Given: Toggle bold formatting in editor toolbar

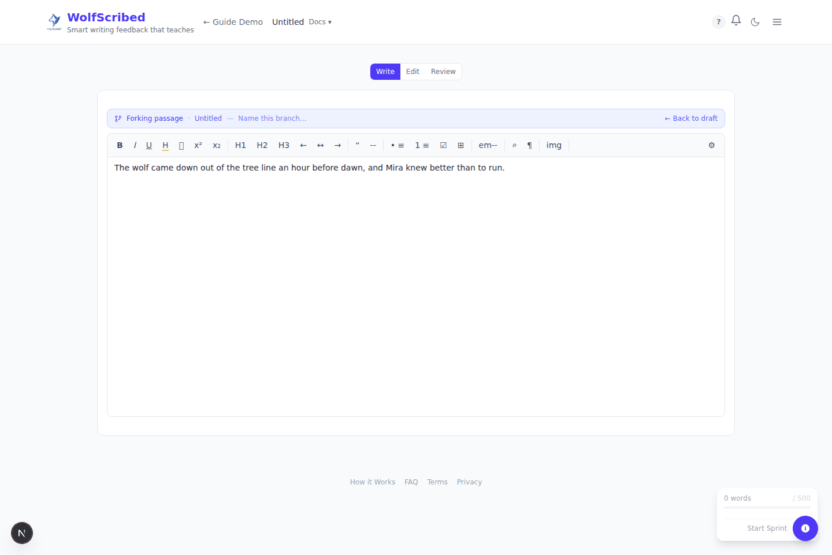Looking at the screenshot, I should (x=120, y=145).
